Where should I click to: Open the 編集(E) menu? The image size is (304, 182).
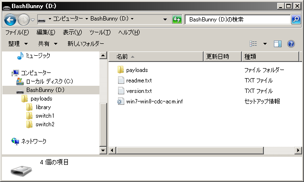coord(46,32)
